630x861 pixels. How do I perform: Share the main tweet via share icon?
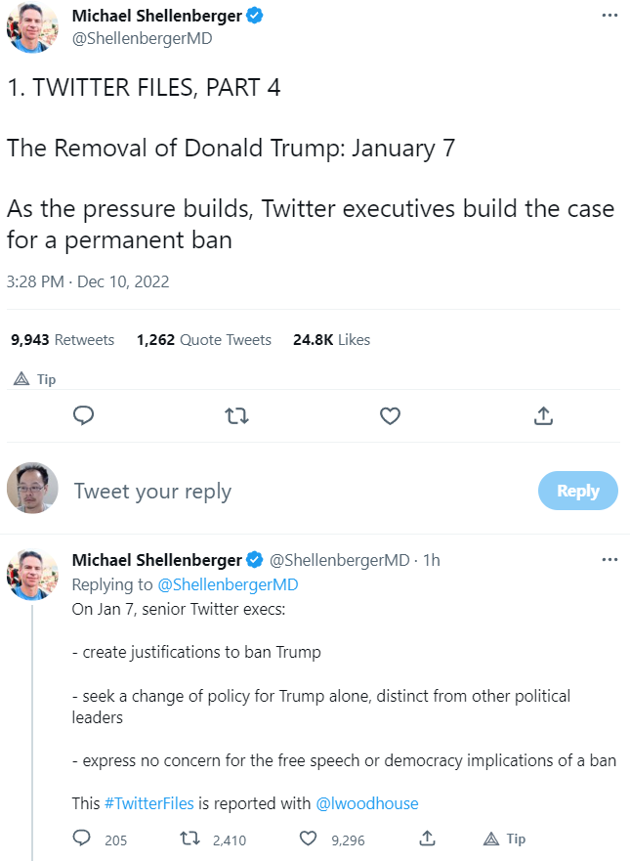pyautogui.click(x=544, y=416)
